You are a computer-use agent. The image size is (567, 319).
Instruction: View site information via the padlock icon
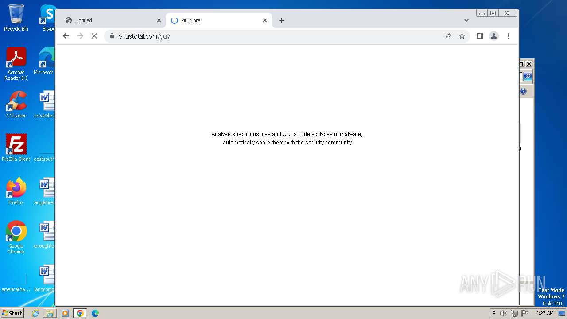tap(112, 36)
